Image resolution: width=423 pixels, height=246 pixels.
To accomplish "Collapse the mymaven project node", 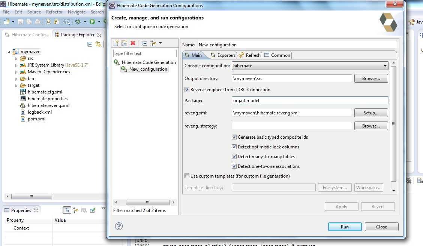I will [9, 52].
